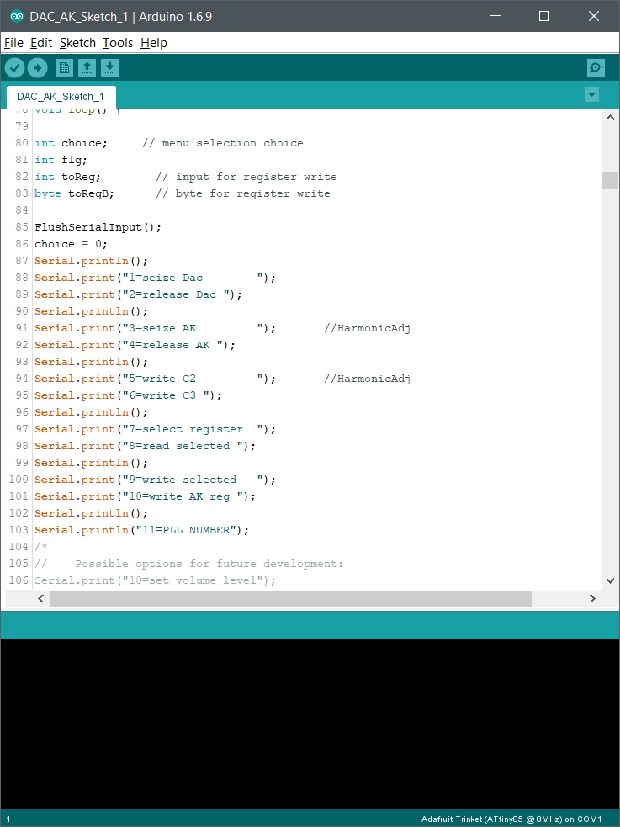
Task: Click 'FlushSerialInput();' on line 85
Action: 98,227
